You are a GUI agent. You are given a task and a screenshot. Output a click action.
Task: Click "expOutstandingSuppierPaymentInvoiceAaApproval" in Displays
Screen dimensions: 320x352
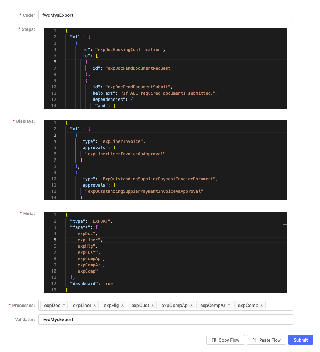tap(144, 191)
